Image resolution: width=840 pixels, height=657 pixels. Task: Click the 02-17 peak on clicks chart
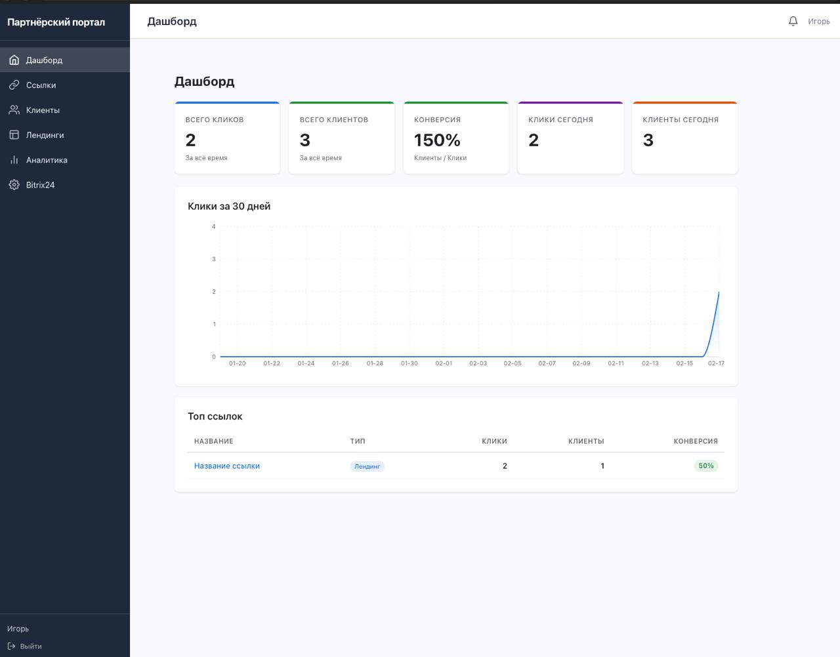(719, 292)
